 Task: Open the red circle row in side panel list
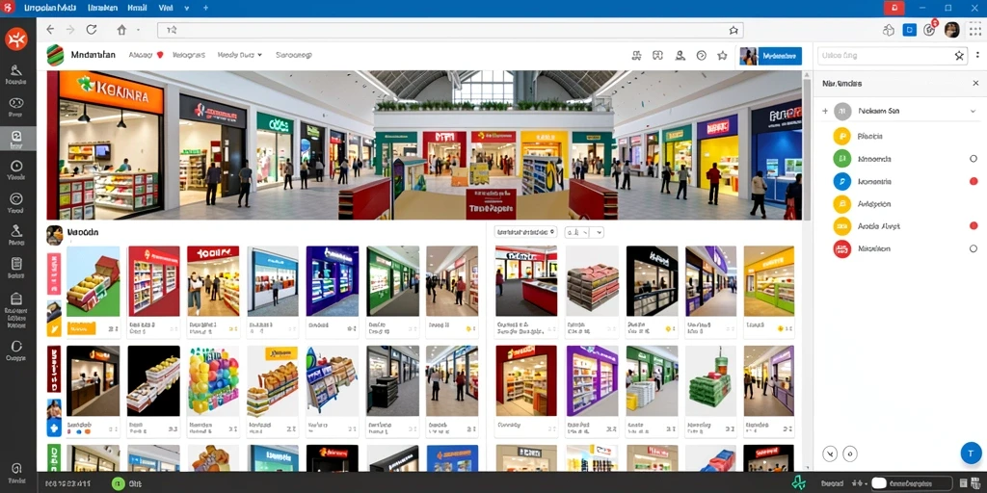point(900,248)
